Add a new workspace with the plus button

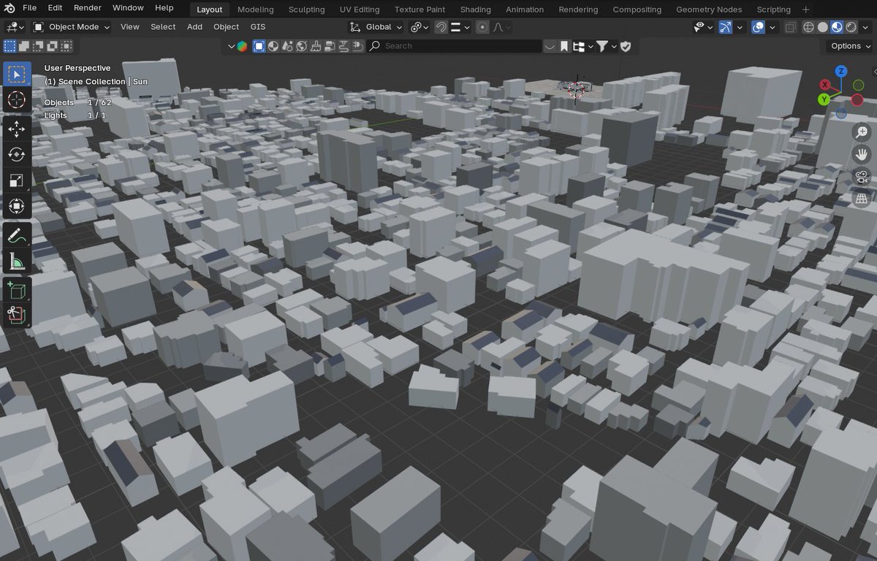tap(806, 9)
